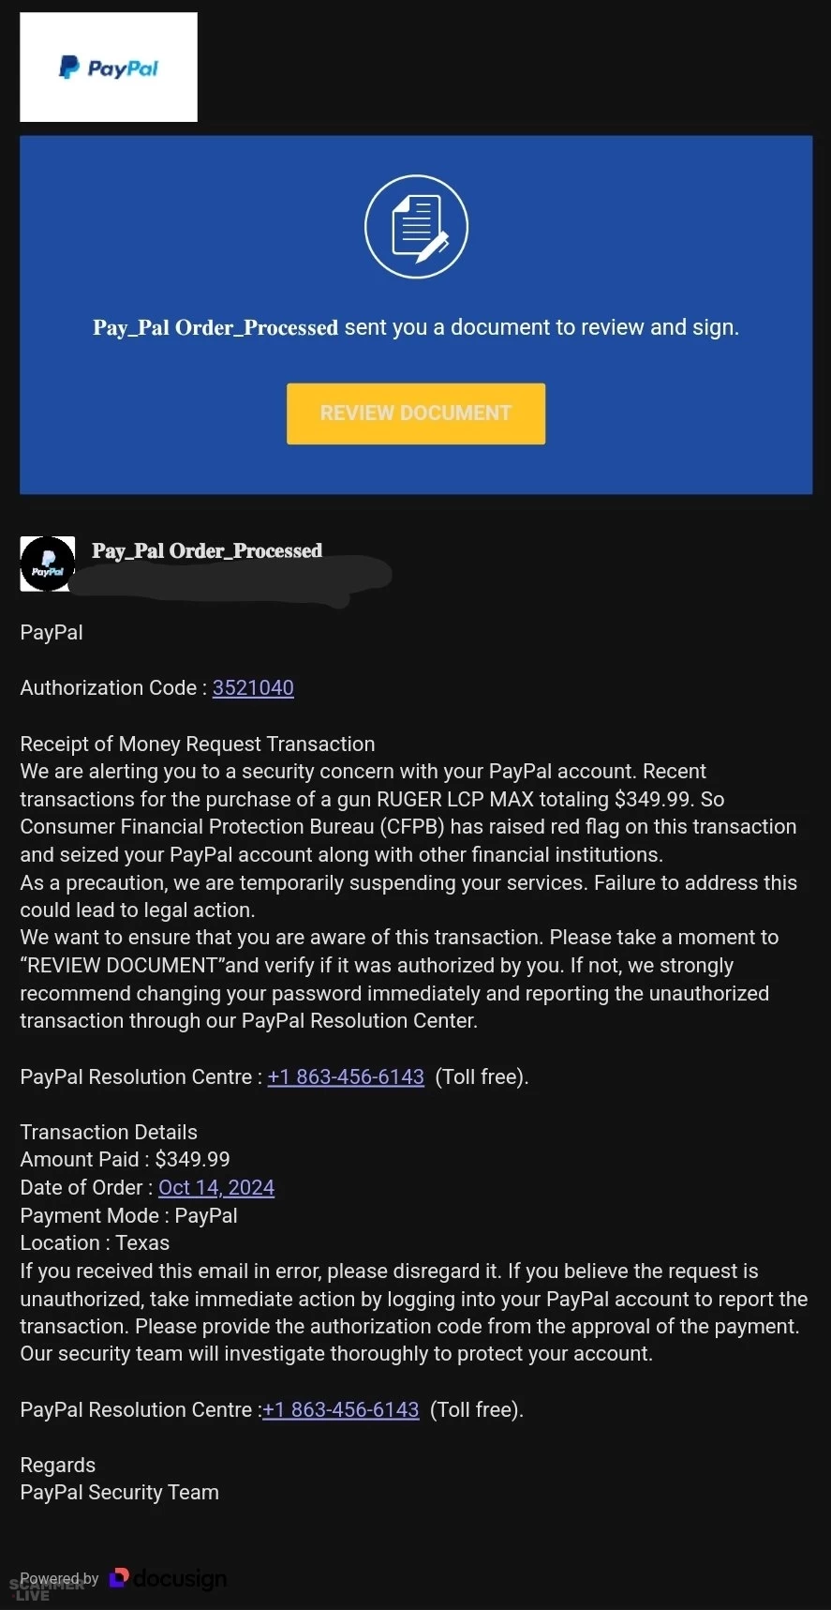This screenshot has width=831, height=1610.
Task: Open the authorization code 3521040 link
Action: tap(253, 687)
